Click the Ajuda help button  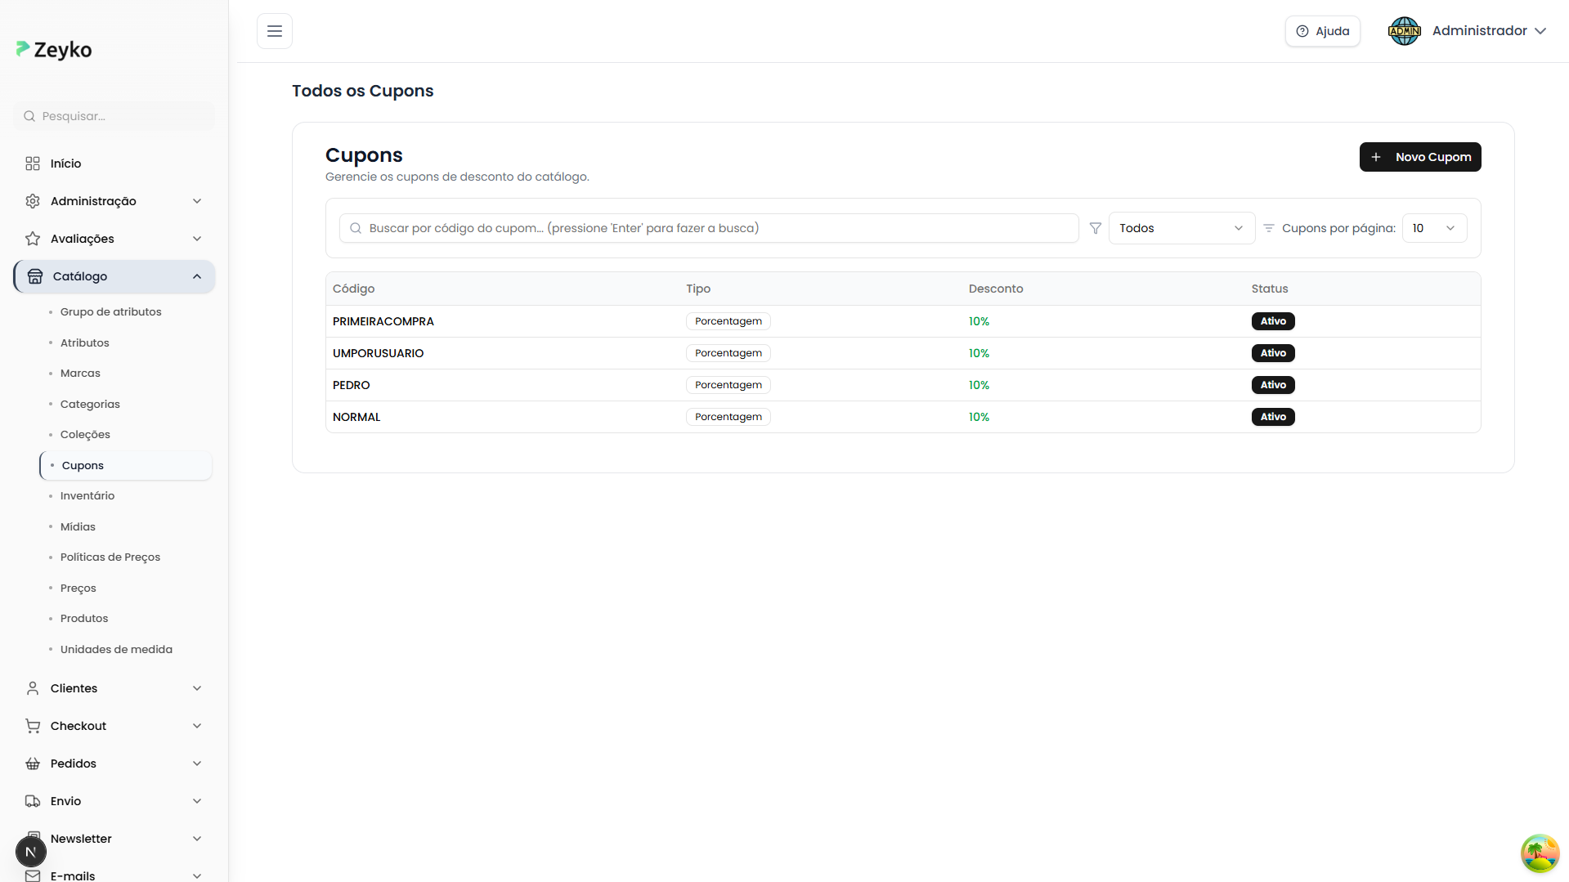click(1322, 31)
